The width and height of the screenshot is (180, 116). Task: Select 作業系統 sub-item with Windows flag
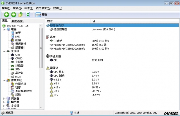(x=21, y=84)
